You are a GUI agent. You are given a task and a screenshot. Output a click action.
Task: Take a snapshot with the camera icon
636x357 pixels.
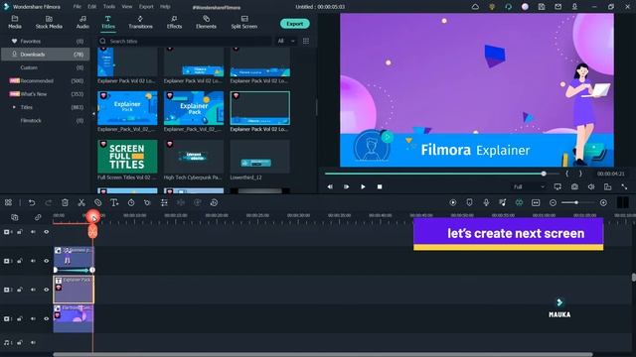click(x=574, y=186)
